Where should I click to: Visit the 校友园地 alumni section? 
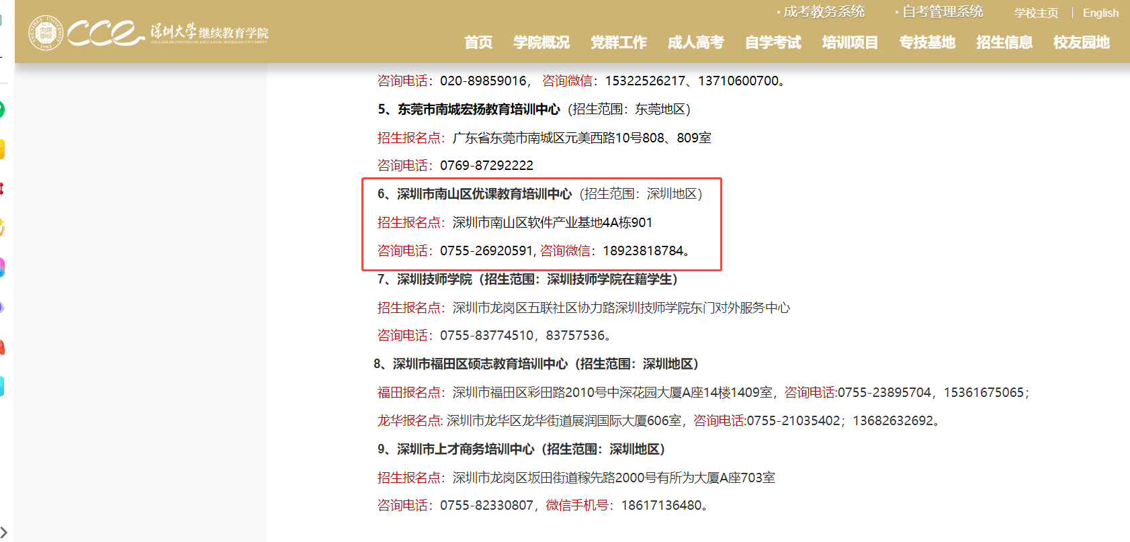click(1082, 42)
